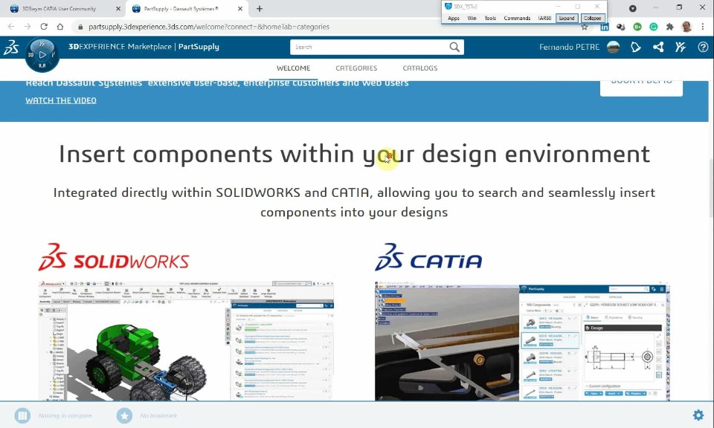Click the bookmark star icon
Screen dimensions: 714x428
point(124,415)
